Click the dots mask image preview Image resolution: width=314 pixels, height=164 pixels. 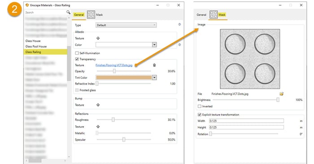250,59
